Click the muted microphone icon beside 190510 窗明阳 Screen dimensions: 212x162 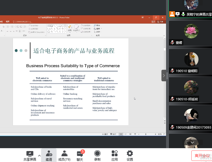coord(172,71)
